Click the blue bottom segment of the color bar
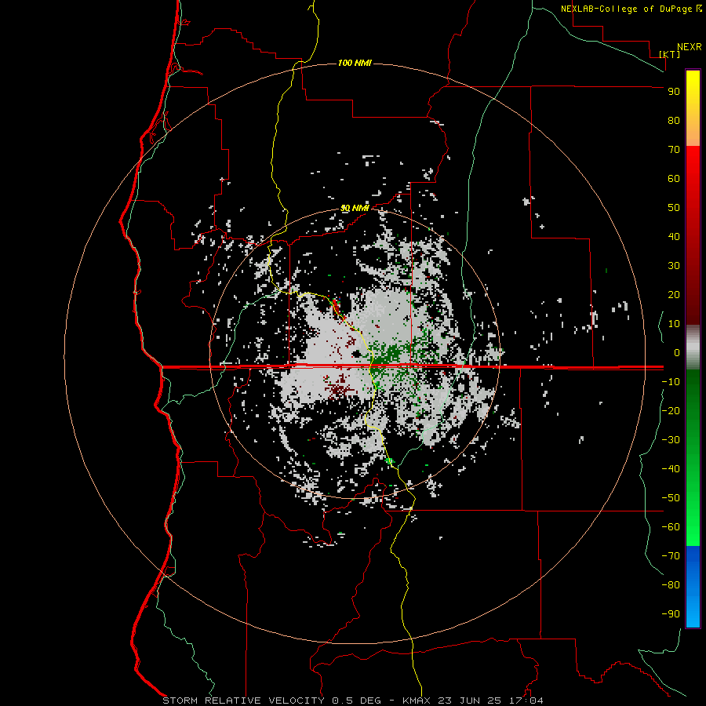 pyautogui.click(x=693, y=586)
